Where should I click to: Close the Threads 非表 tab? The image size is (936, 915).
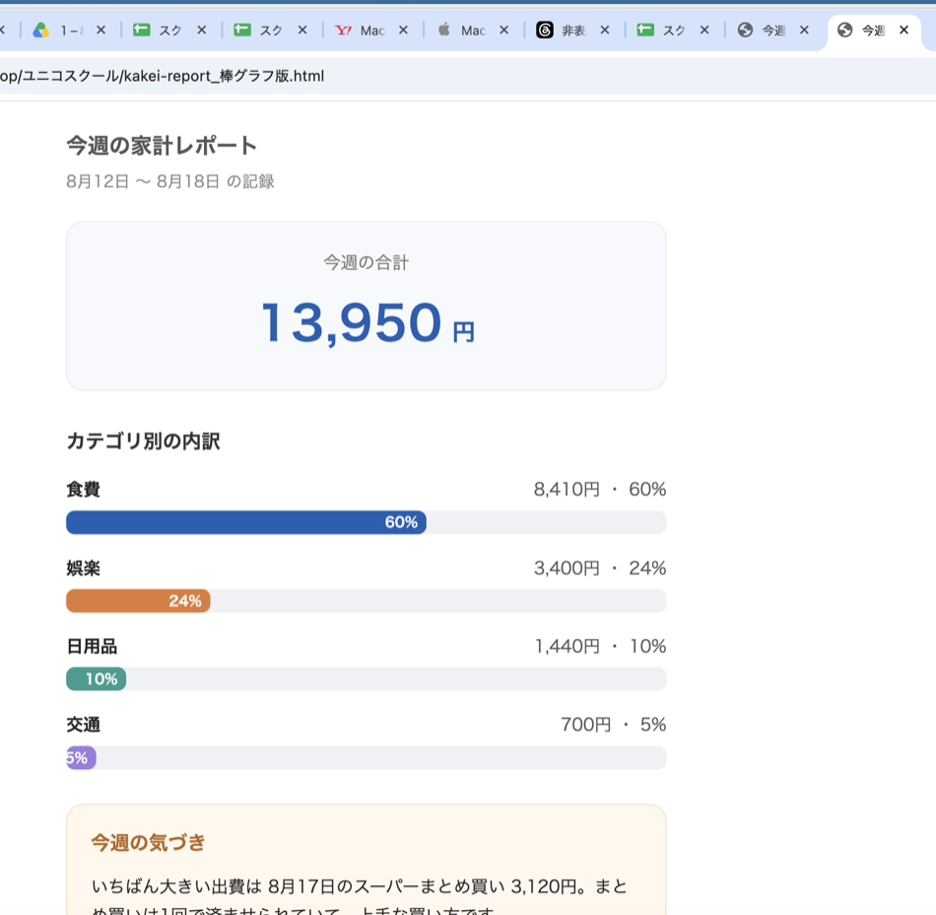[x=605, y=30]
